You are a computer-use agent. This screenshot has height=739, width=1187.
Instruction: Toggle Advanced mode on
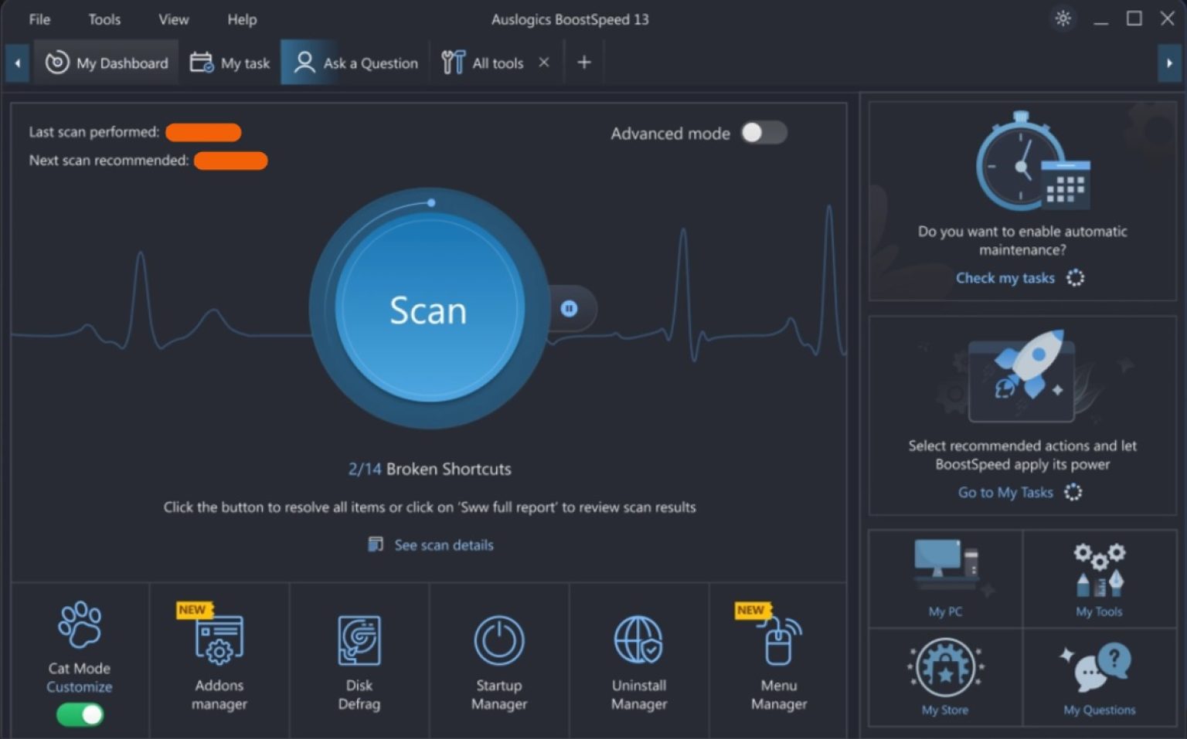point(764,133)
